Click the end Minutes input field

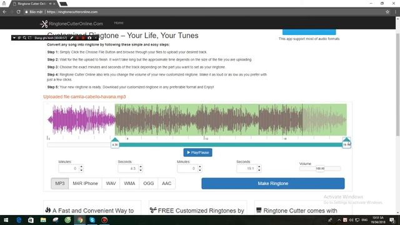coord(187,169)
